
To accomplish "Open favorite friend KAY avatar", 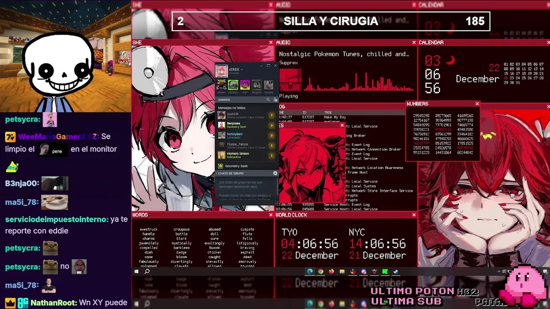I will [x=245, y=85].
